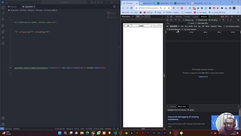Click the device width input field
This screenshot has height=136, width=241.
point(139,17)
